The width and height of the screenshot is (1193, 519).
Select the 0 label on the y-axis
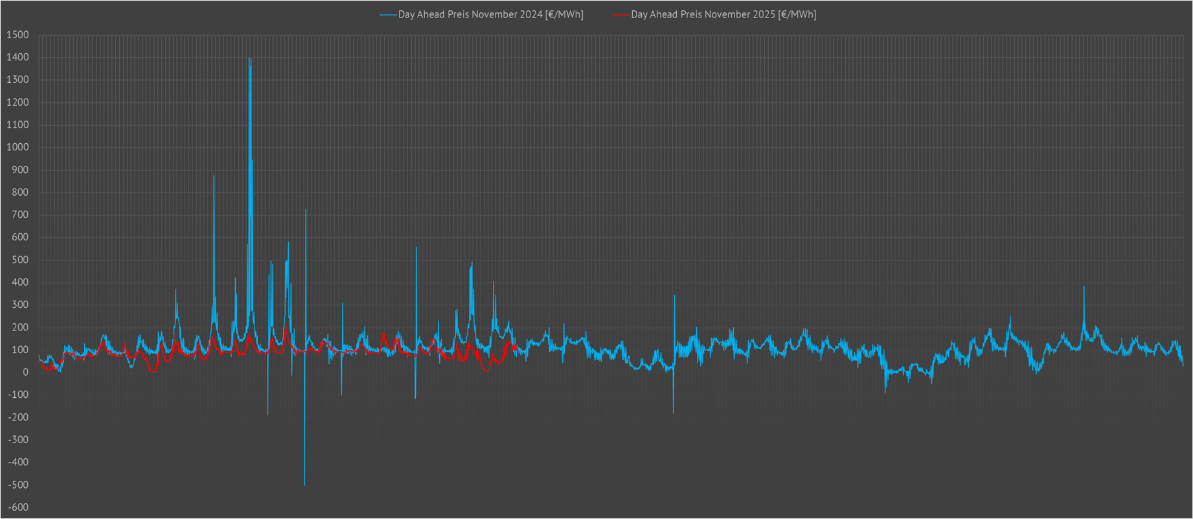click(25, 373)
